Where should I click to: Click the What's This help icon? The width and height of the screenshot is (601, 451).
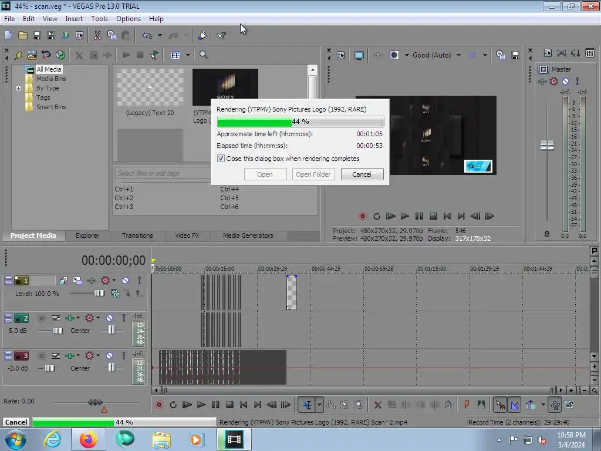coord(221,35)
